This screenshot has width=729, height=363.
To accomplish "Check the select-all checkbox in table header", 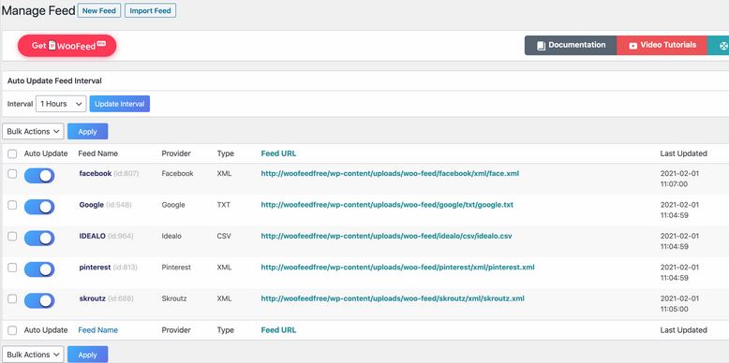I will click(x=12, y=153).
